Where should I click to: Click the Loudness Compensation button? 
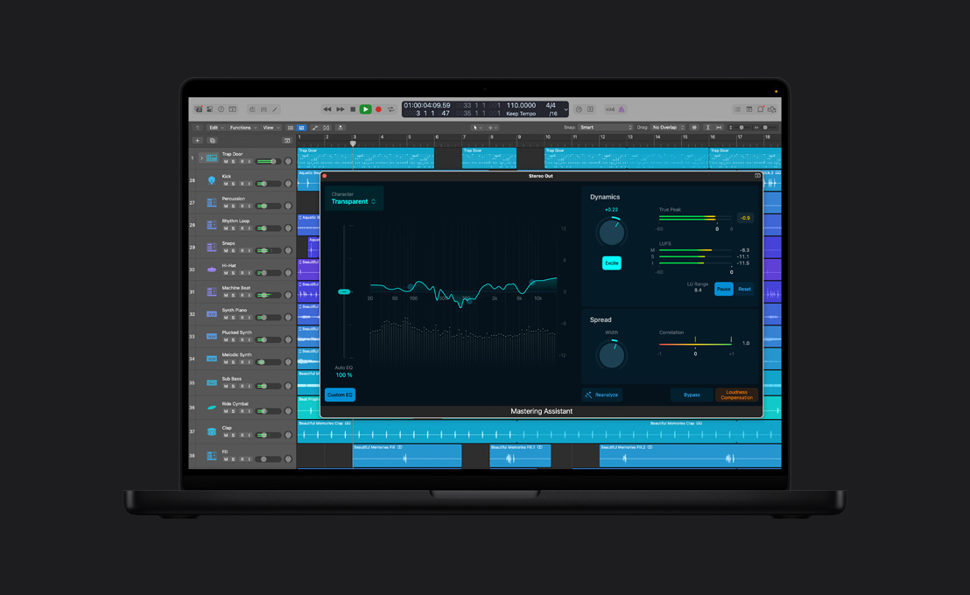[735, 395]
